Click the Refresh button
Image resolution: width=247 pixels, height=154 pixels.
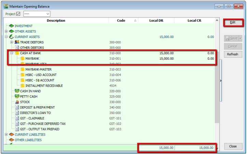pyautogui.click(x=233, y=54)
